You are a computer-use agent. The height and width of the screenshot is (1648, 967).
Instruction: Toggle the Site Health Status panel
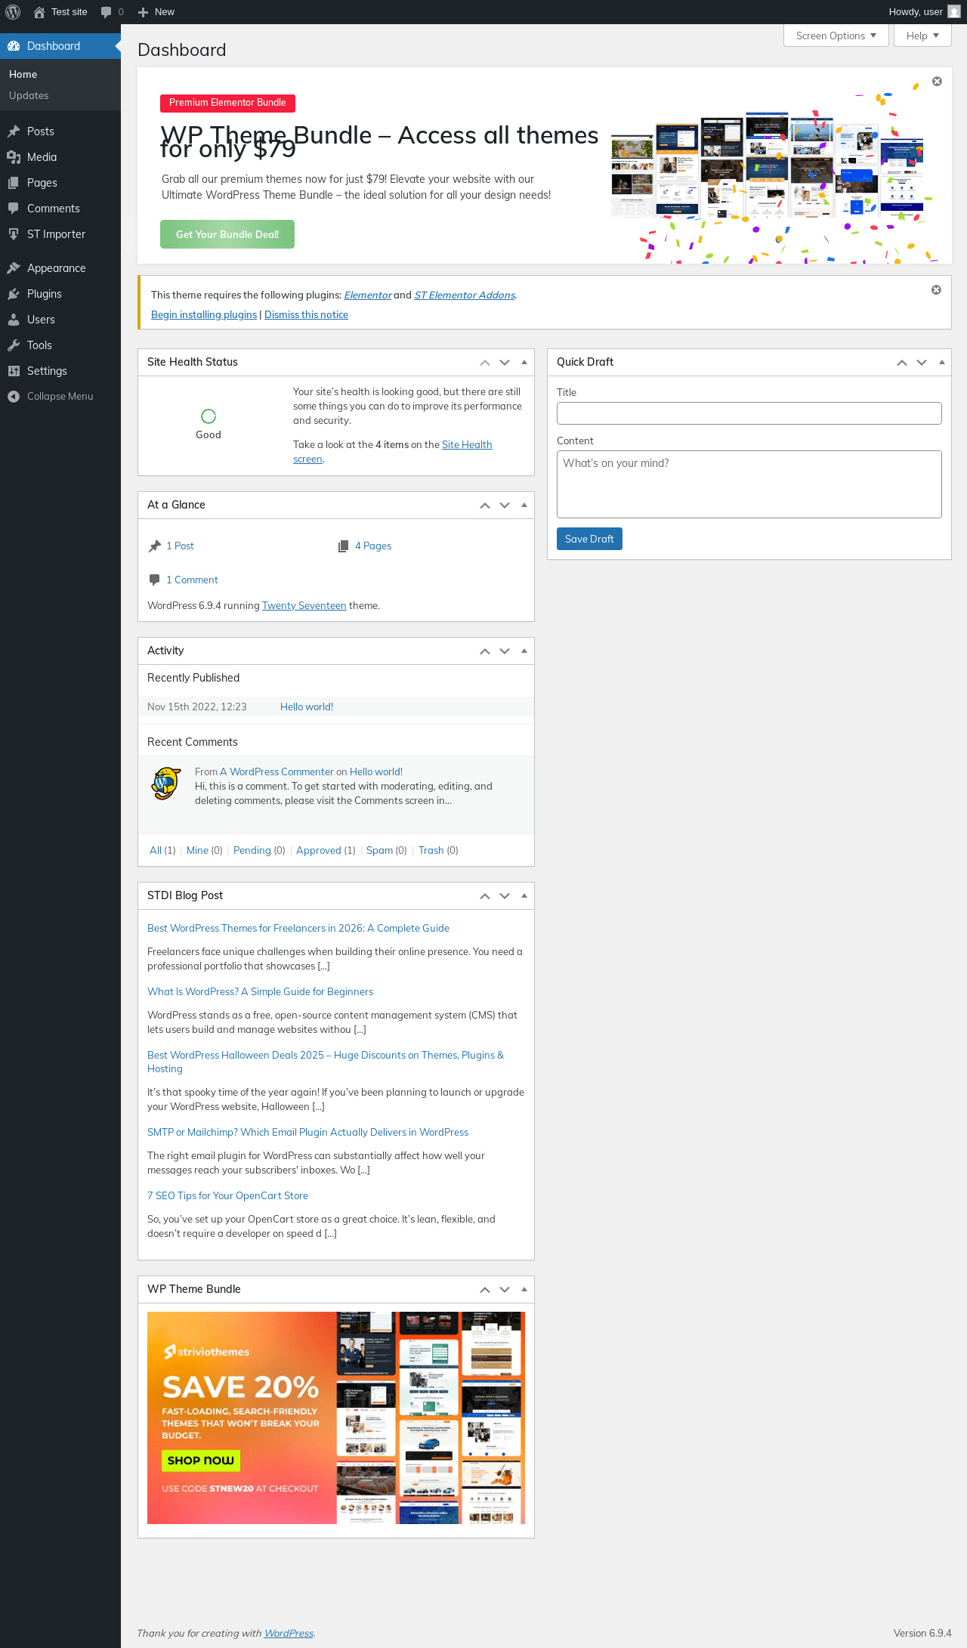[524, 363]
